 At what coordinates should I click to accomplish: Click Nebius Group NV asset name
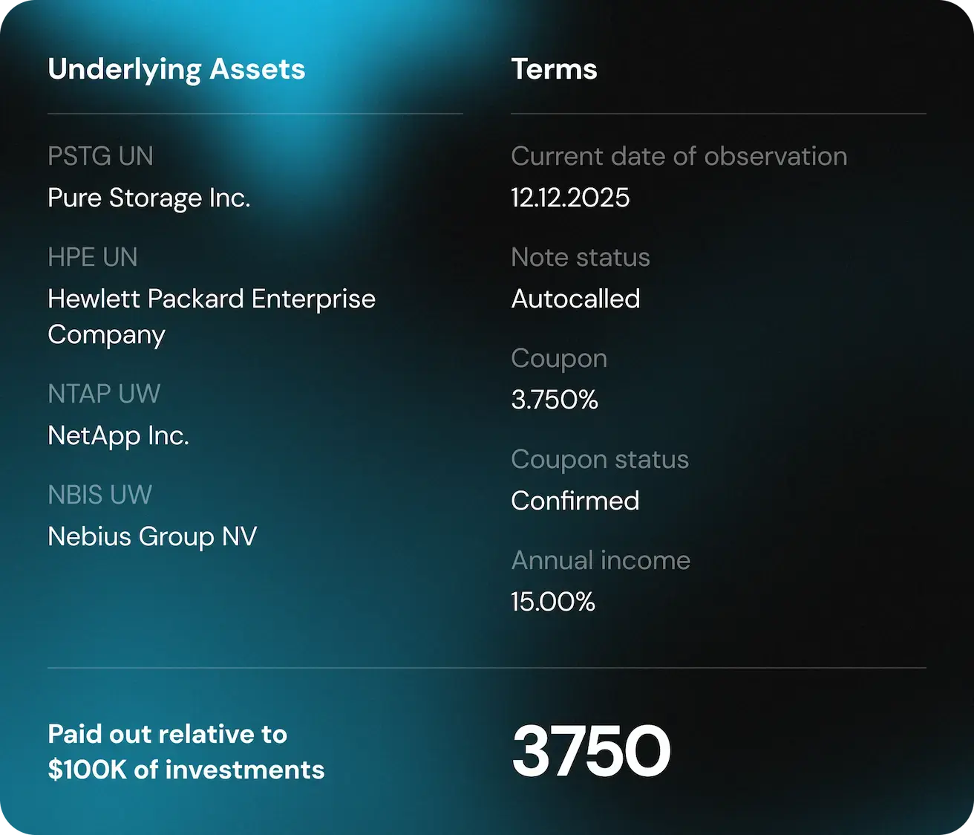pos(152,536)
